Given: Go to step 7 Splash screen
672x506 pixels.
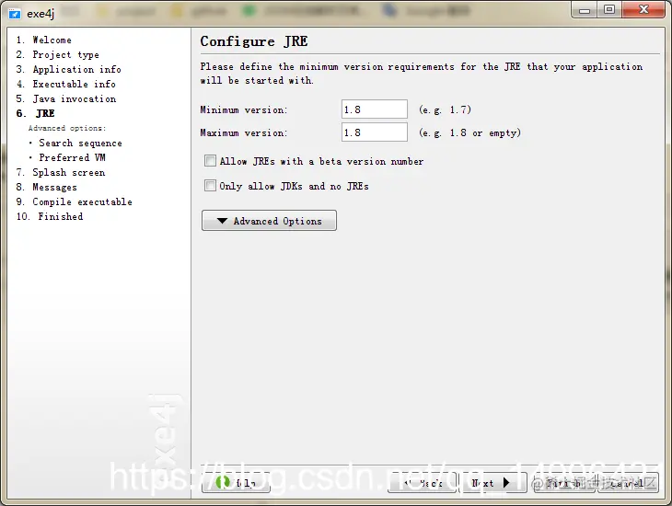Looking at the screenshot, I should point(61,173).
